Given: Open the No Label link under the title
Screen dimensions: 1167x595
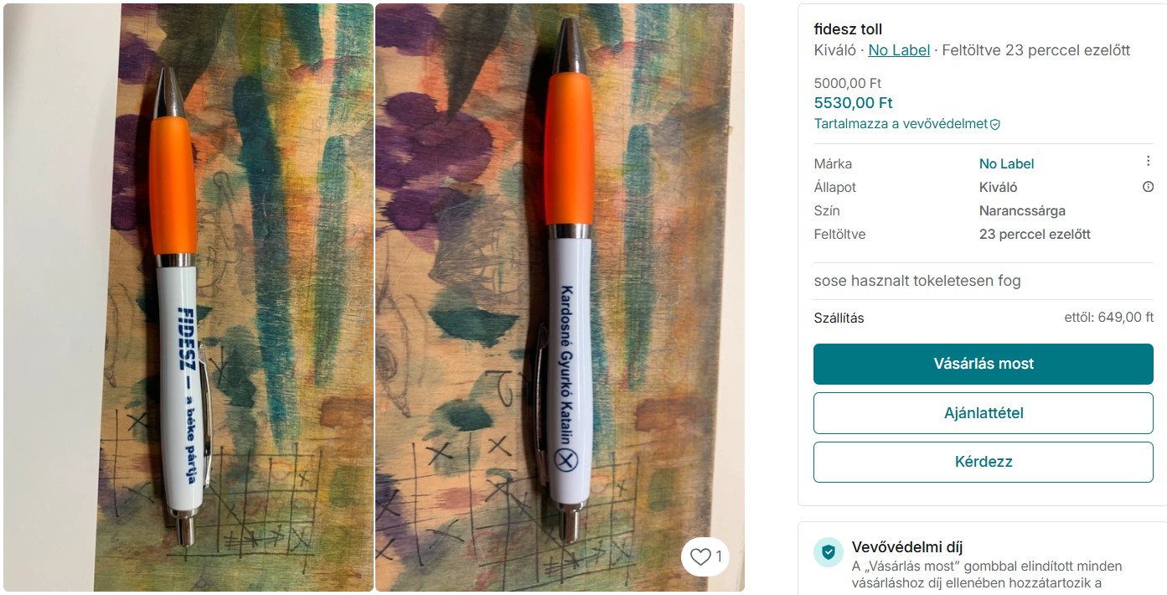Looking at the screenshot, I should point(898,50).
